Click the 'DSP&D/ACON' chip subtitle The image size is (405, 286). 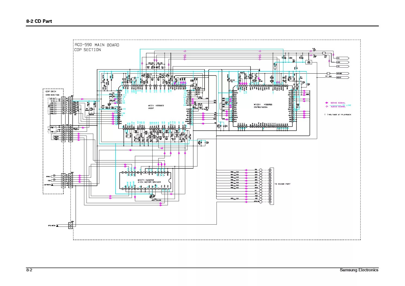pos(261,107)
